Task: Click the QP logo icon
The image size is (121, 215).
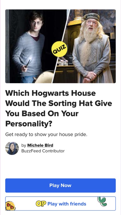Action: pos(41,204)
